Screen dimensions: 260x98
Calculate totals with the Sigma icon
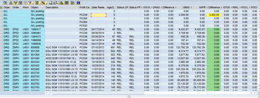[x=38, y=3]
